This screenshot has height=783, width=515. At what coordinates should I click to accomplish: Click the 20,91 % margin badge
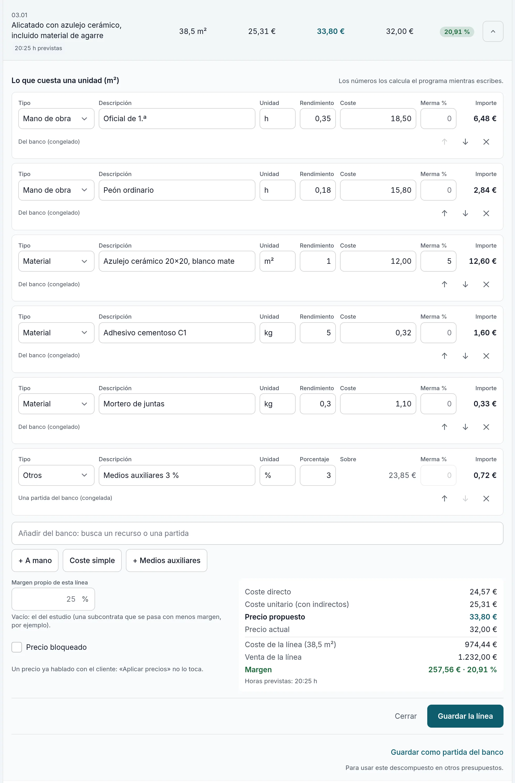(x=457, y=32)
